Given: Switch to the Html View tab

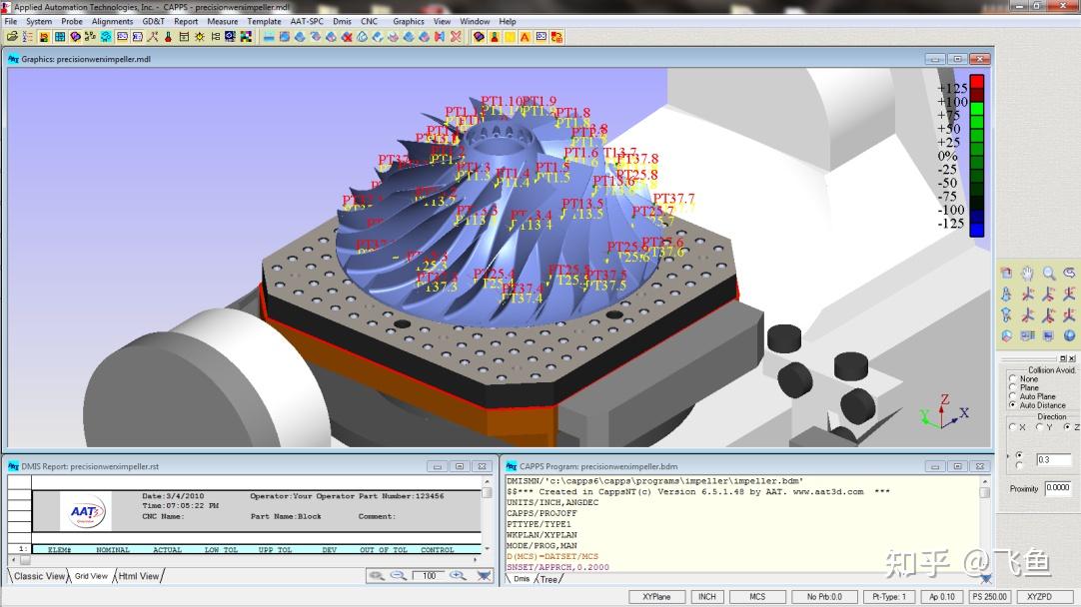Looking at the screenshot, I should 139,576.
